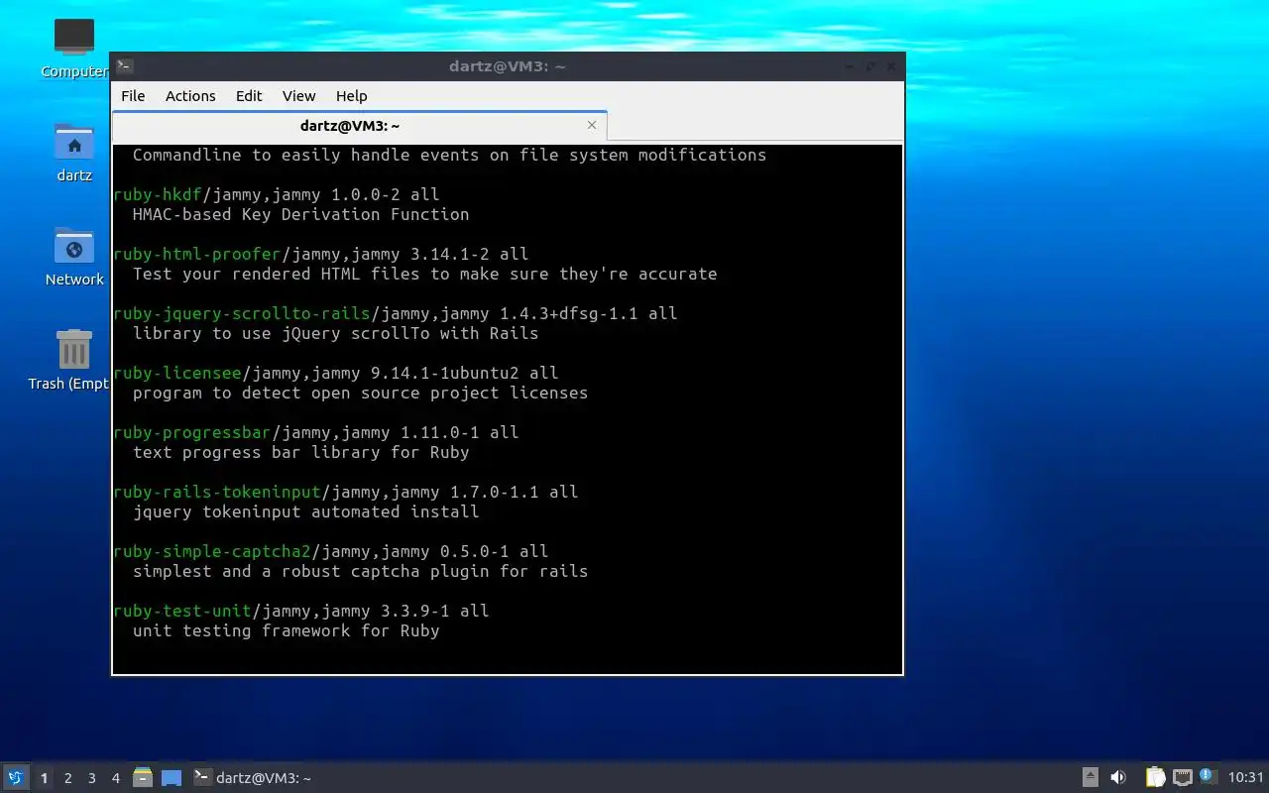Switch to workspace 1
Image resolution: width=1269 pixels, height=793 pixels.
44,778
